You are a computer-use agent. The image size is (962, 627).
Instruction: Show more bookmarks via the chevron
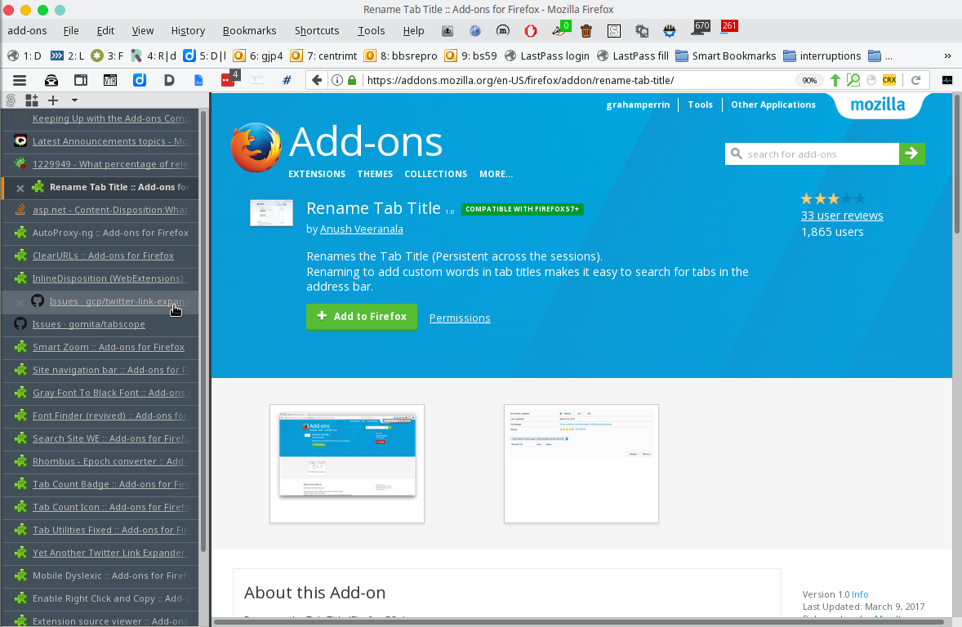click(x=947, y=56)
